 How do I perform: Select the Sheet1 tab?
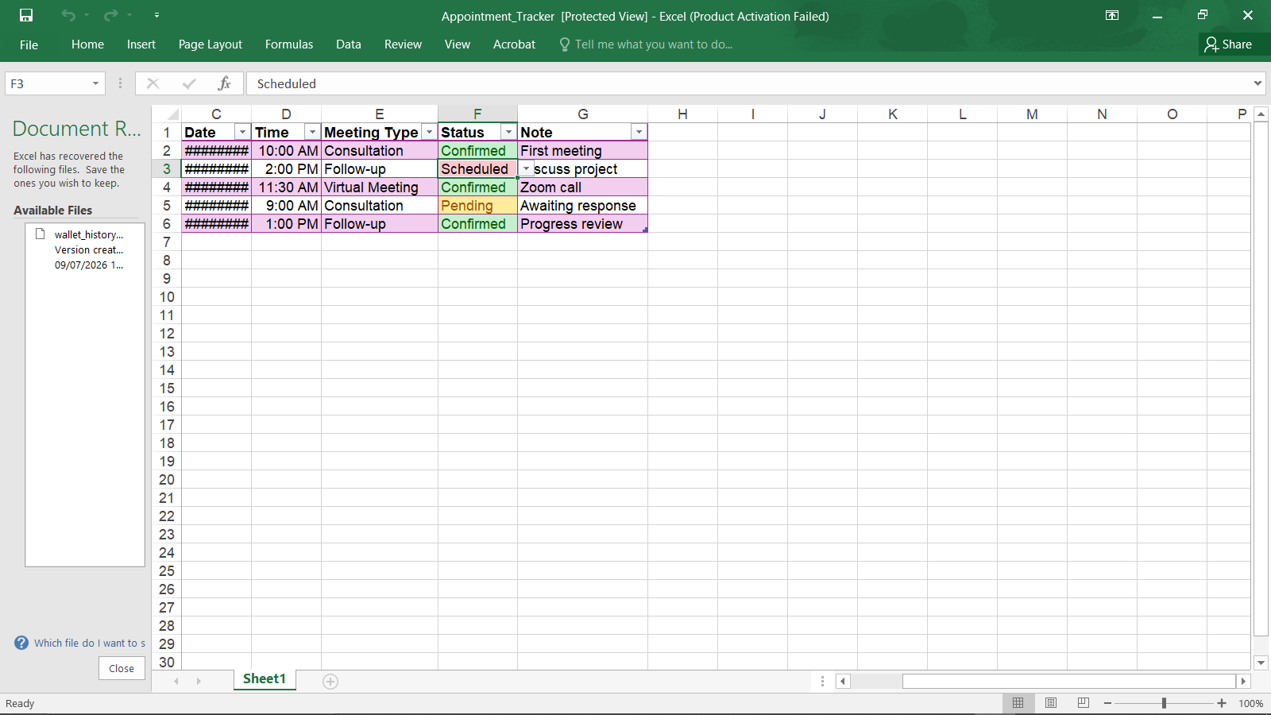[x=265, y=678]
